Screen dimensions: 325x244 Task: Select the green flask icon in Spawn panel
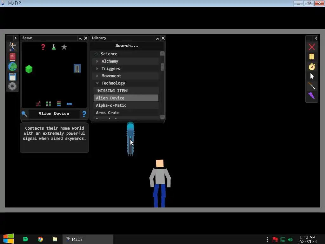tap(54, 47)
